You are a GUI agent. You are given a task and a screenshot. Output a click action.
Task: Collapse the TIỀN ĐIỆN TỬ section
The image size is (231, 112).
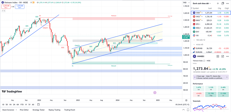click(194, 40)
